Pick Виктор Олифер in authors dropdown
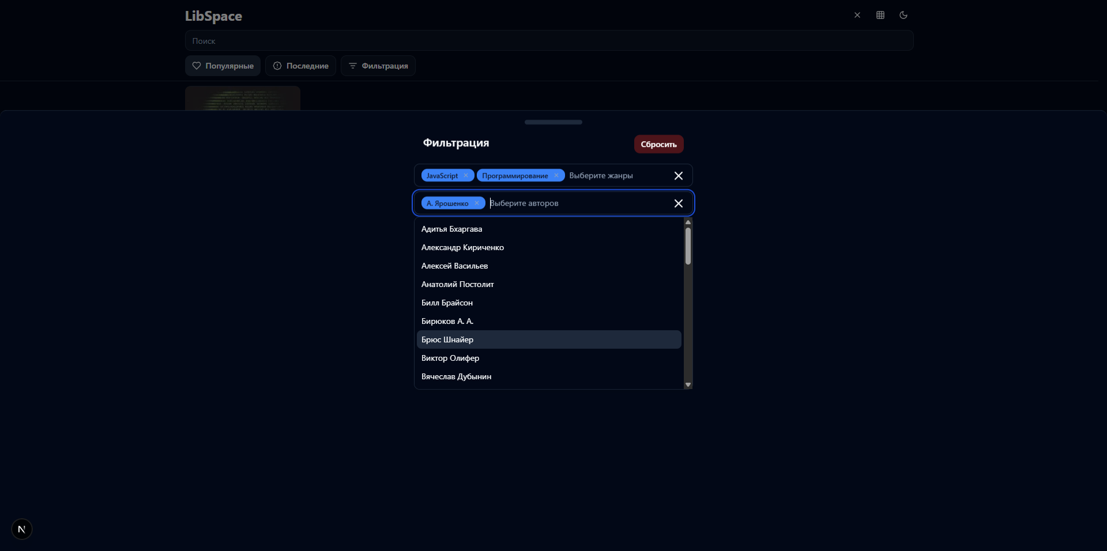 (450, 358)
